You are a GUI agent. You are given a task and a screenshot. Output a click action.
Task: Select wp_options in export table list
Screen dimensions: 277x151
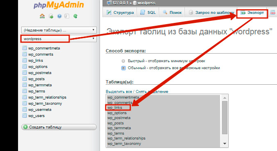pyautogui.click(x=163, y=113)
